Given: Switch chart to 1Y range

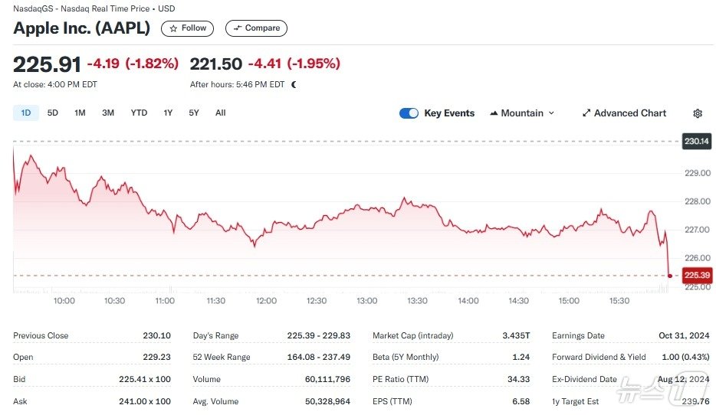Looking at the screenshot, I should [x=168, y=113].
